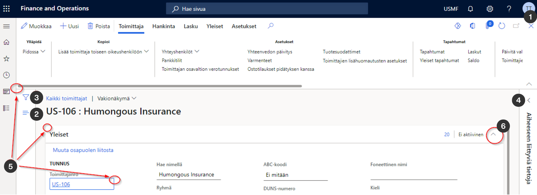537x195 pixels.
Task: Open Saldo
Action: [473, 60]
